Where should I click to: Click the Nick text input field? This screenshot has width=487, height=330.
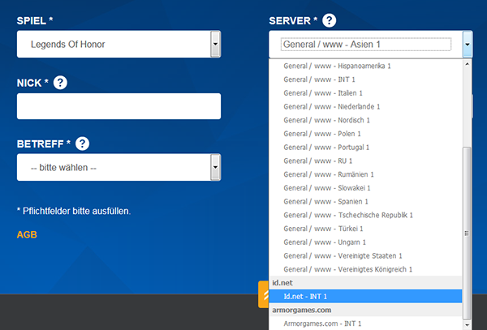(119, 106)
